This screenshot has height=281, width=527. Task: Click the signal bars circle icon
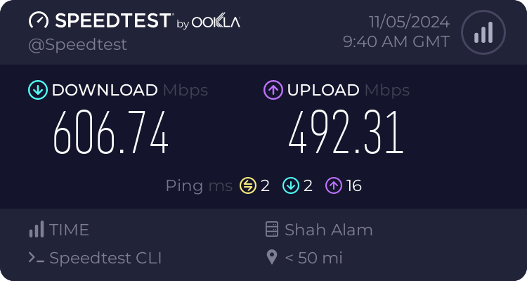pos(483,32)
